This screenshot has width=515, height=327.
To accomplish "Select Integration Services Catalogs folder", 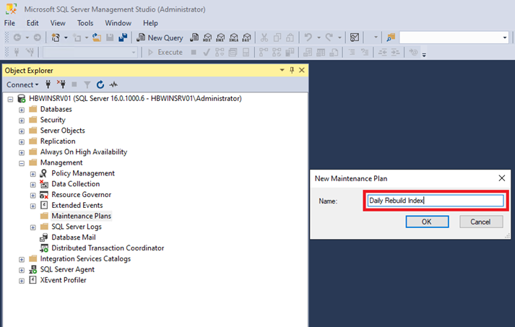I will coord(85,258).
